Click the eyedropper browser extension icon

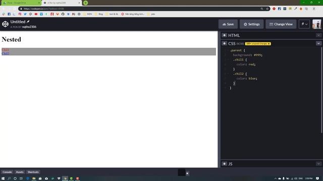coord(296,9)
